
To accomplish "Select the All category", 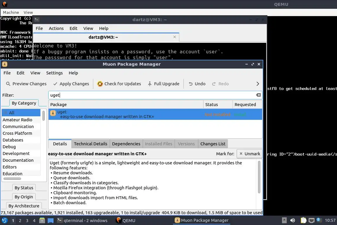I will coord(21,112).
